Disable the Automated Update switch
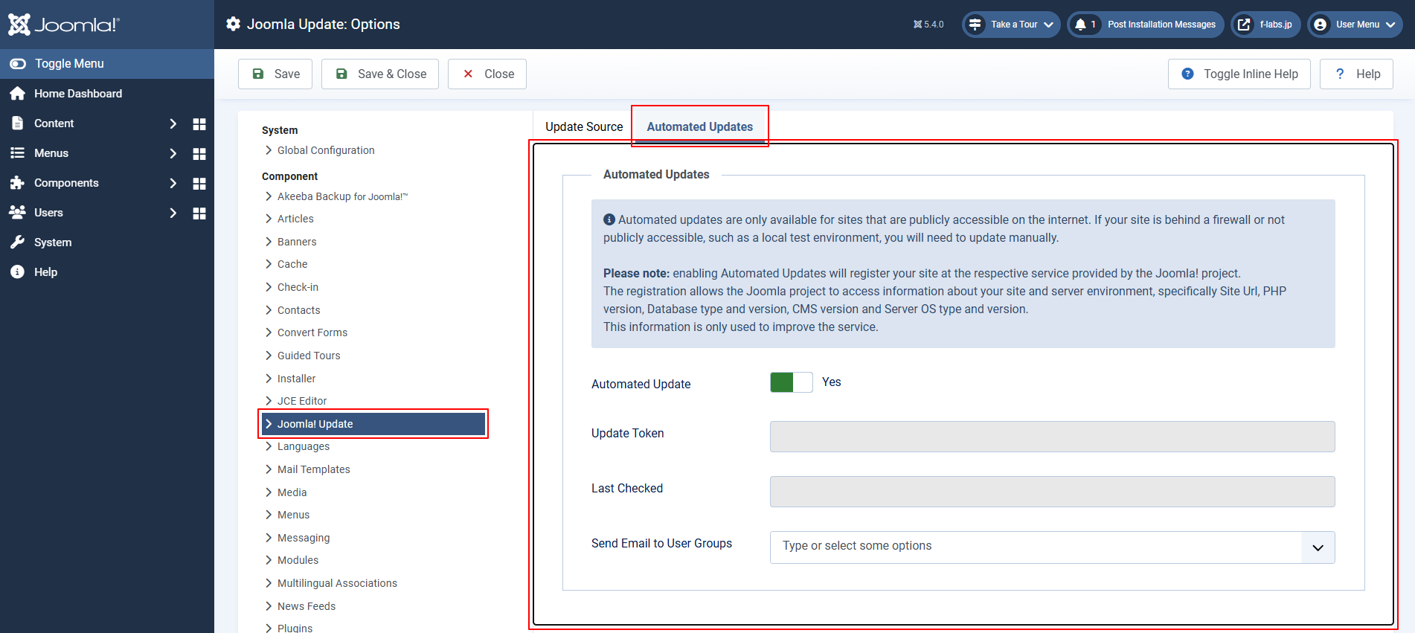This screenshot has height=633, width=1415. (x=791, y=382)
